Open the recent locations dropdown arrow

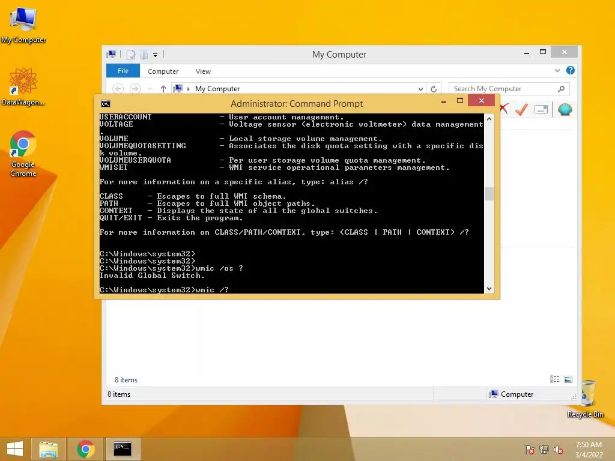coord(150,89)
